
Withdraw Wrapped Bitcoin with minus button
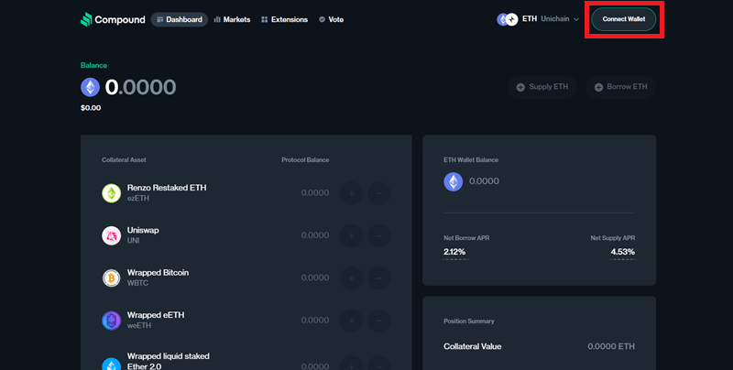pos(378,278)
